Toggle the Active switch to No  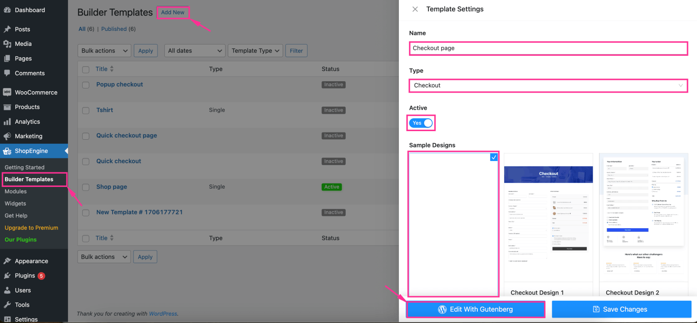tap(421, 122)
